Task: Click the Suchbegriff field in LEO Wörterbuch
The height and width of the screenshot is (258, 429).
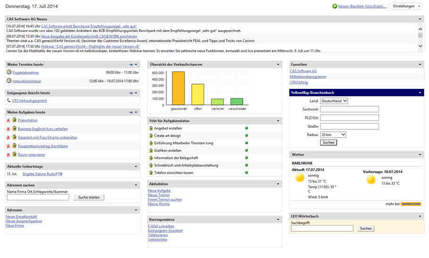Action: pyautogui.click(x=322, y=228)
